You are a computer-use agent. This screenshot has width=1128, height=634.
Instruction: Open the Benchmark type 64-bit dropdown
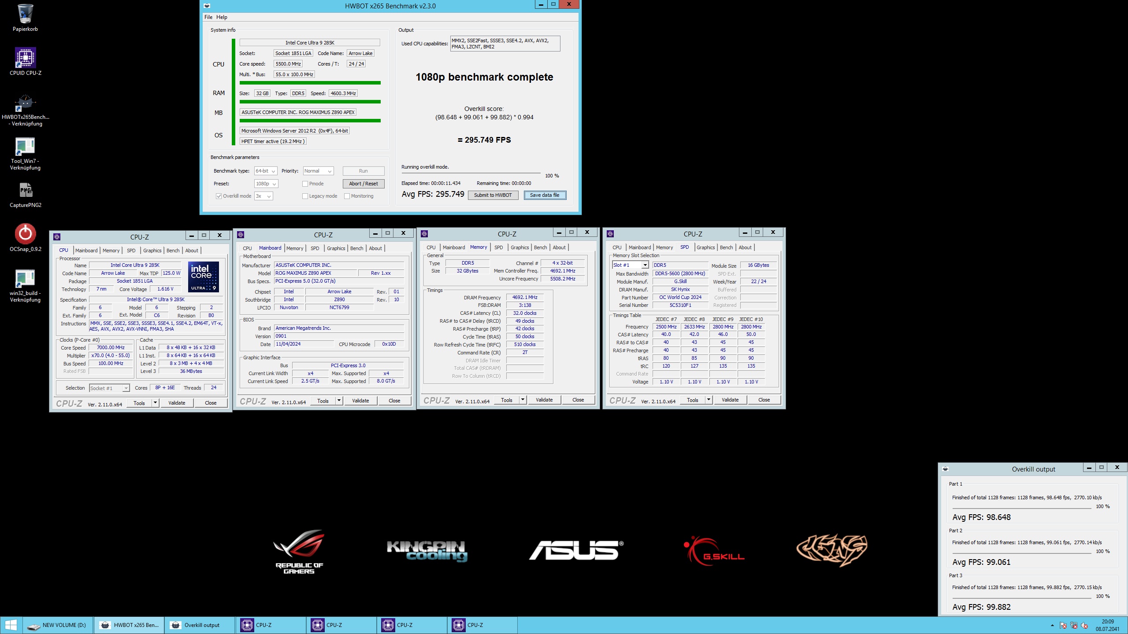[266, 171]
